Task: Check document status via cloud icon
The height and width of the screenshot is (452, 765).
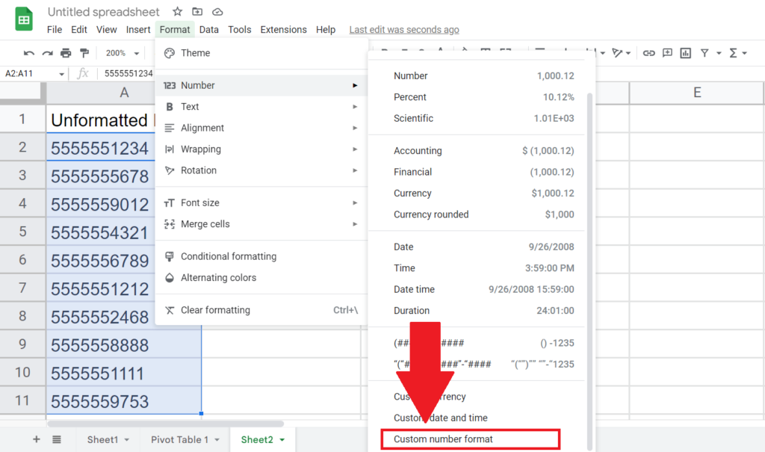Action: point(217,11)
